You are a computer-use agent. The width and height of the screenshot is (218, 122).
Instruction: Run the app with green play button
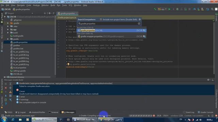click(x=170, y=9)
